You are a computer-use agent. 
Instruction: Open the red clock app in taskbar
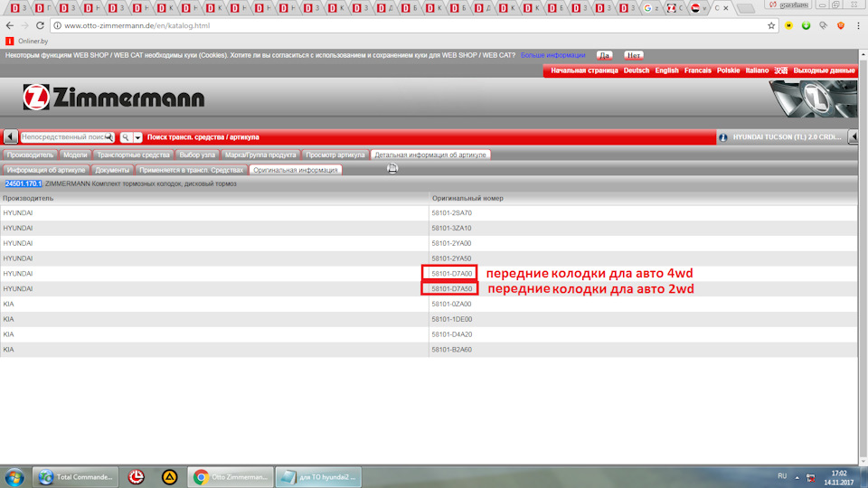click(137, 477)
